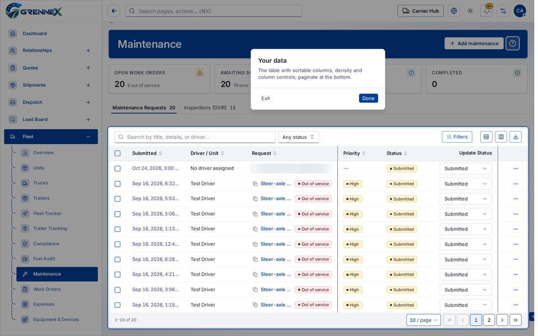Open language globe icon in header
This screenshot has width=538, height=336.
[454, 11]
